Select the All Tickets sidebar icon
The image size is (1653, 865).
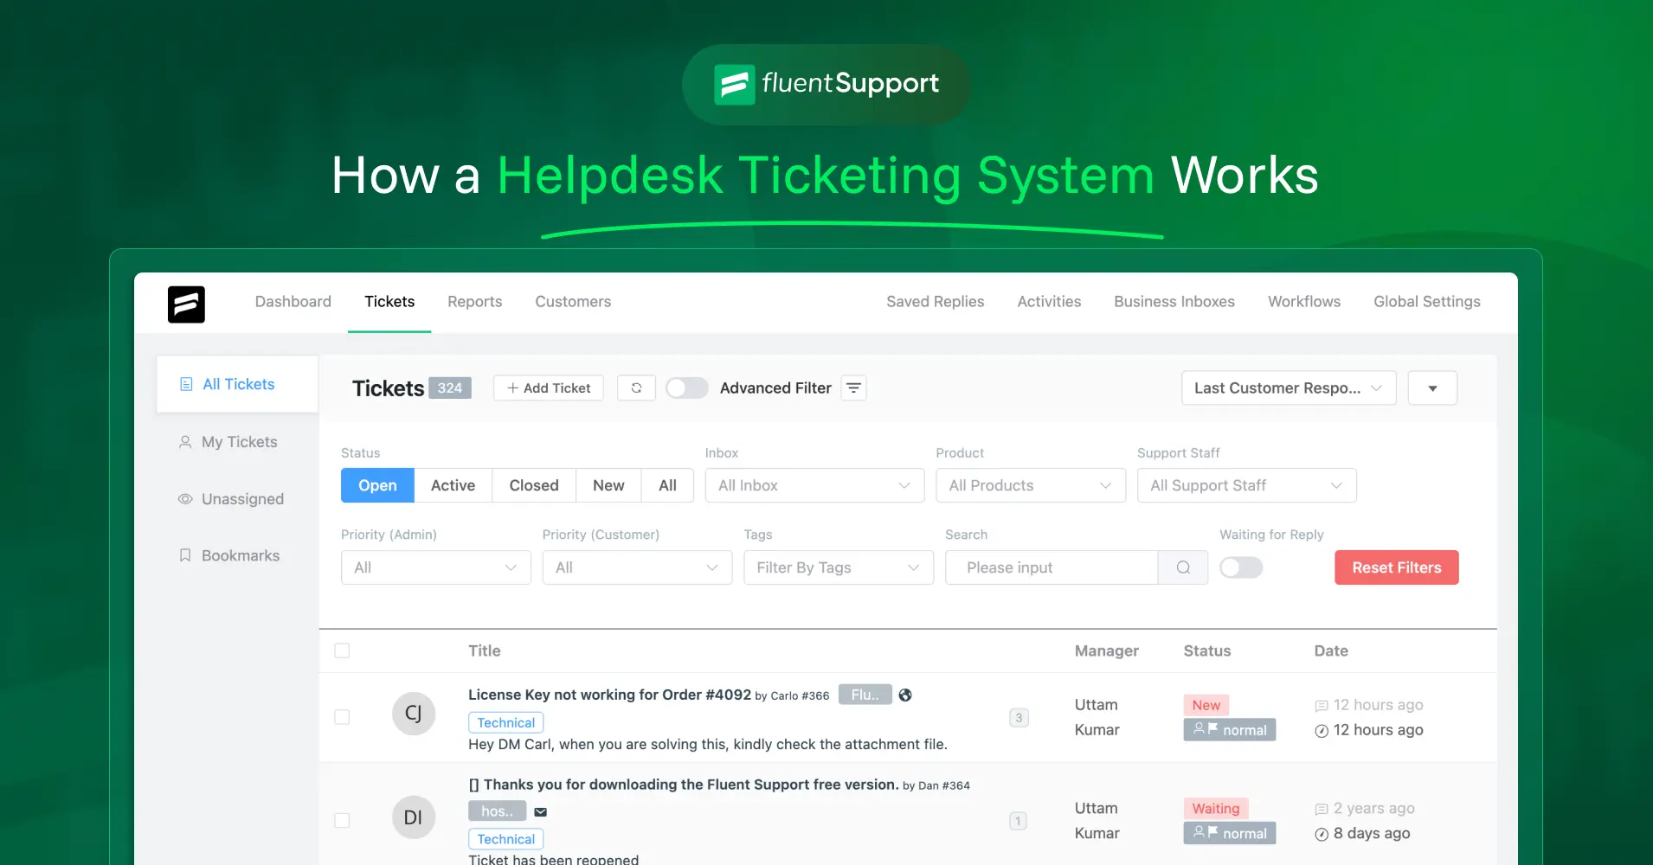click(x=186, y=383)
